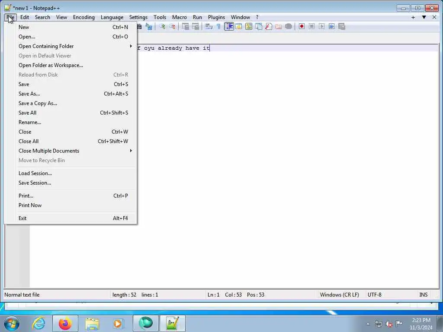The height and width of the screenshot is (332, 443).
Task: Click the Windows Start button
Action: (12, 323)
